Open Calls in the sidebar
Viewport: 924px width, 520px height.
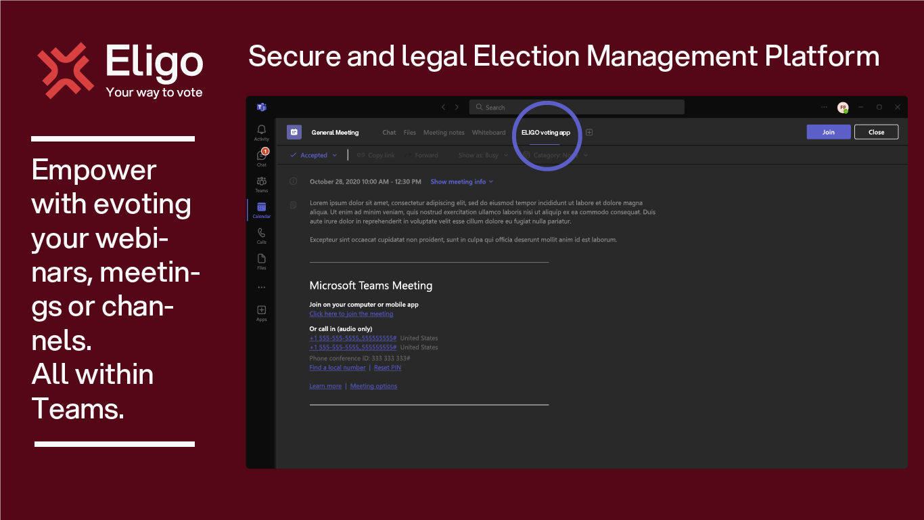[x=261, y=236]
